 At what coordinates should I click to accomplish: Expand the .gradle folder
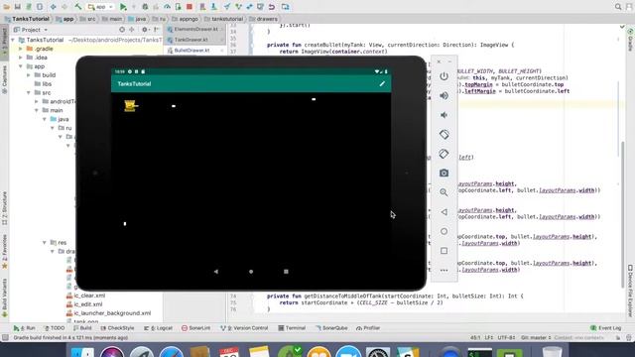click(21, 49)
